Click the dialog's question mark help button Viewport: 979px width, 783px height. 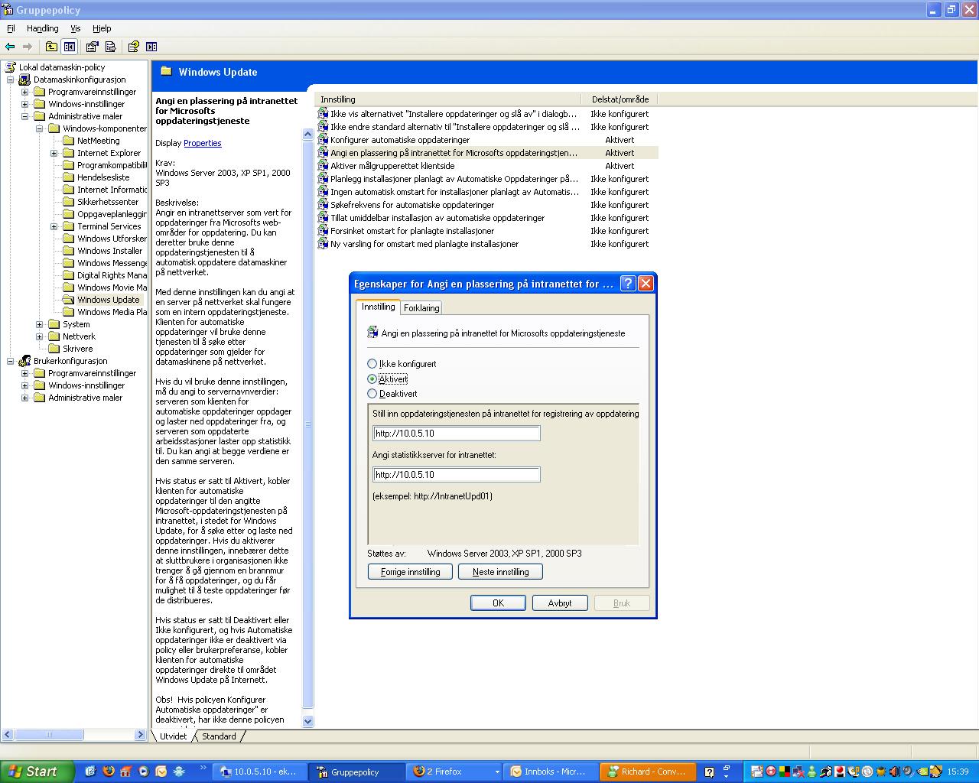click(627, 284)
